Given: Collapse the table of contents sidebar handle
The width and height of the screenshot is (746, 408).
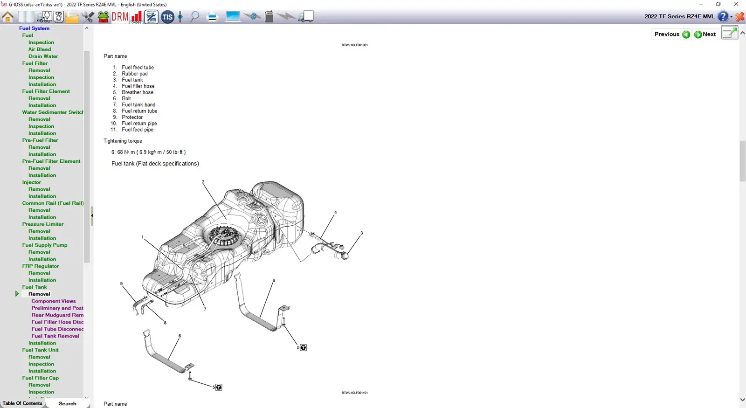Looking at the screenshot, I should pyautogui.click(x=92, y=215).
